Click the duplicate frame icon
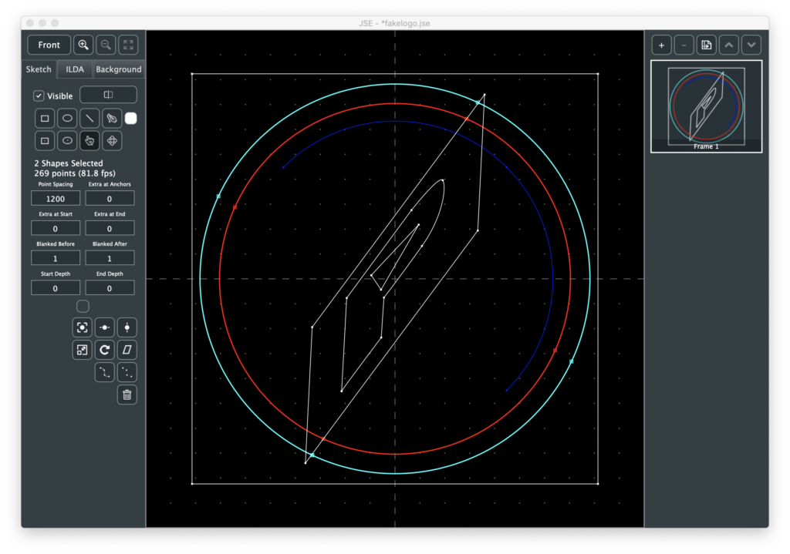Image resolution: width=790 pixels, height=554 pixels. coord(706,45)
